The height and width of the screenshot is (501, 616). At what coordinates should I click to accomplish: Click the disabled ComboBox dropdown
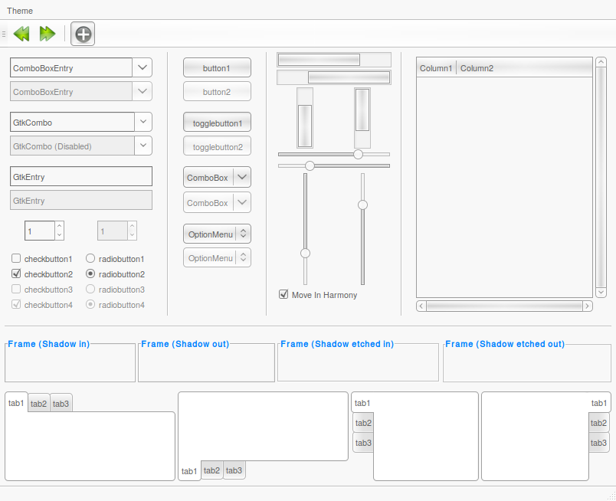coord(217,202)
